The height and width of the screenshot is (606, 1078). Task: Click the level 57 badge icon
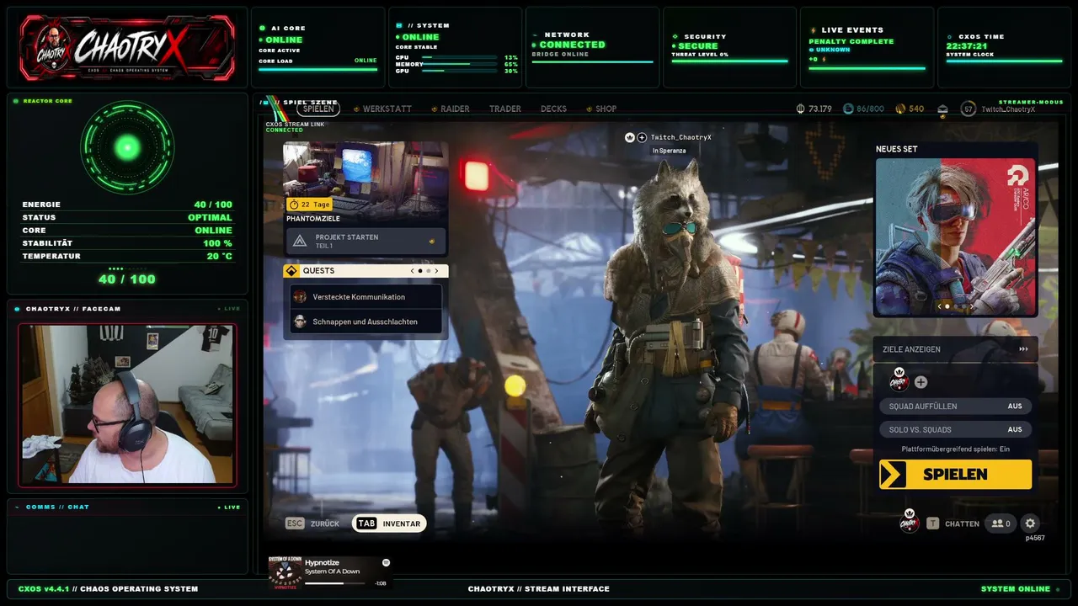(x=969, y=109)
